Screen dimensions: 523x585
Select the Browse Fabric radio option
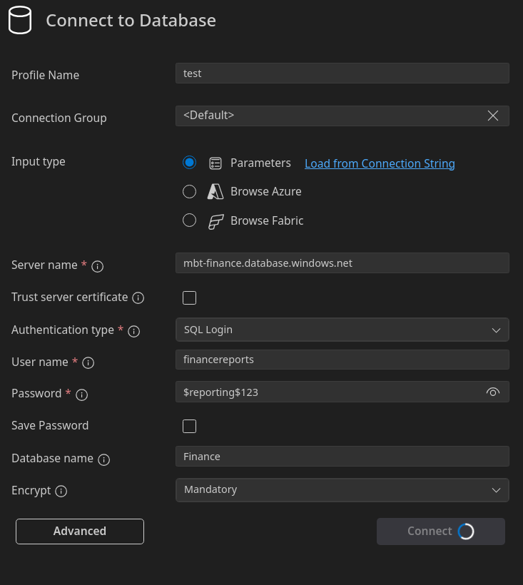(189, 220)
